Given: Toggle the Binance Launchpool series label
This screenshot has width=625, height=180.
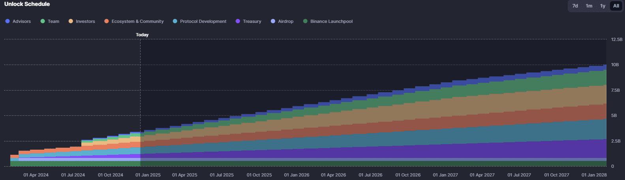Looking at the screenshot, I should tap(331, 21).
